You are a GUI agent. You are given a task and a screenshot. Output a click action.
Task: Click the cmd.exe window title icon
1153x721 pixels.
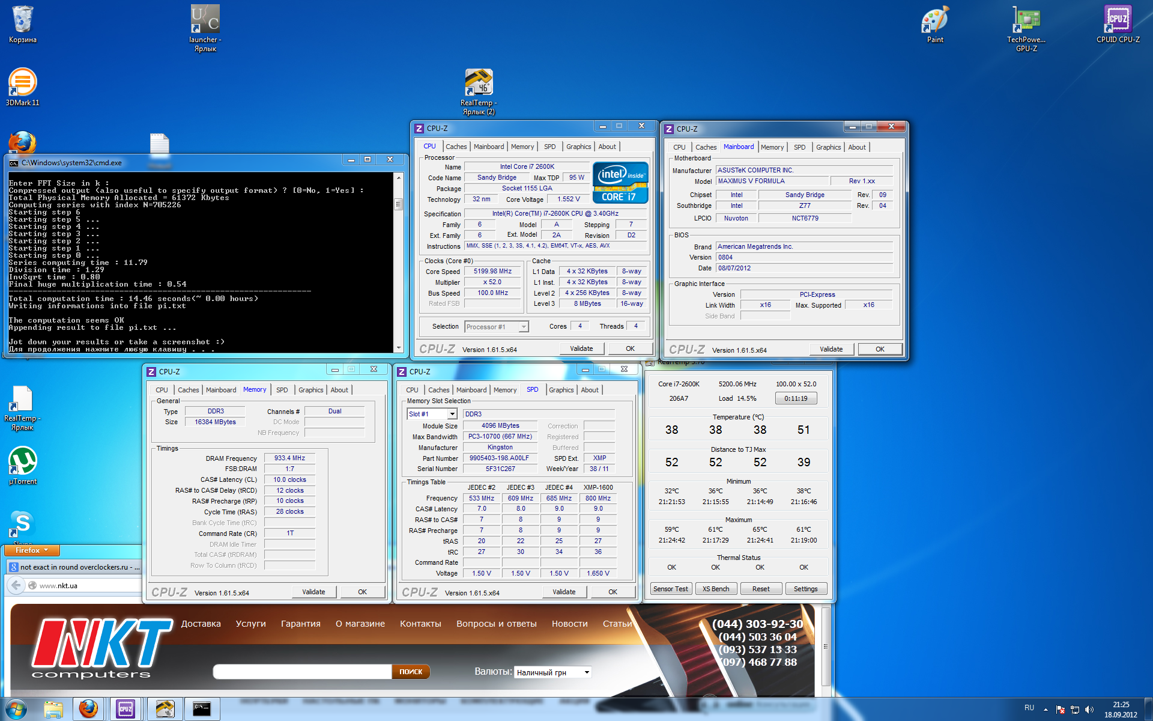(x=14, y=162)
